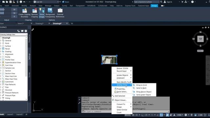Click the new drawing plus tab button
Viewport: 210px width, 118px height.
tap(72, 24)
